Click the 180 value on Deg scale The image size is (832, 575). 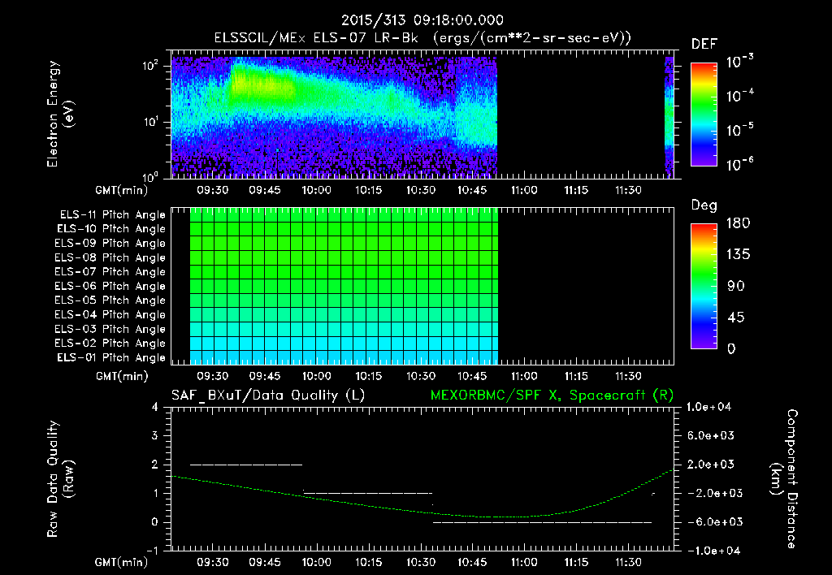tap(738, 223)
